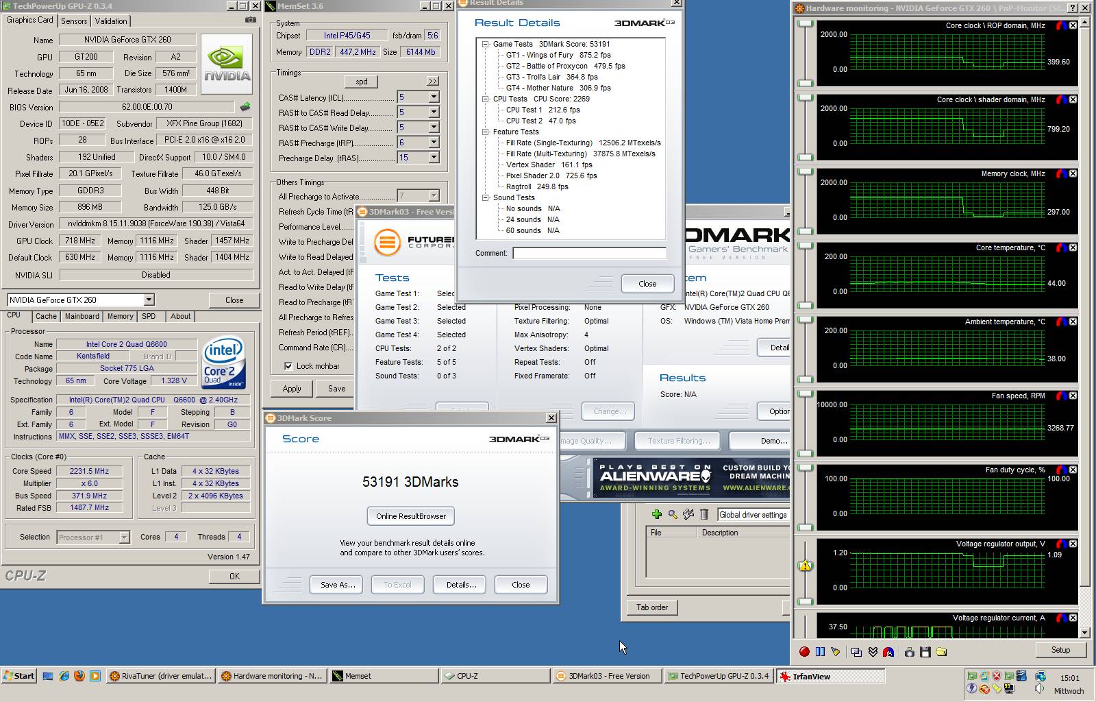Screen dimensions: 1096x702
Task: Delete profile with trash icon in RivaTuner
Action: click(x=703, y=514)
